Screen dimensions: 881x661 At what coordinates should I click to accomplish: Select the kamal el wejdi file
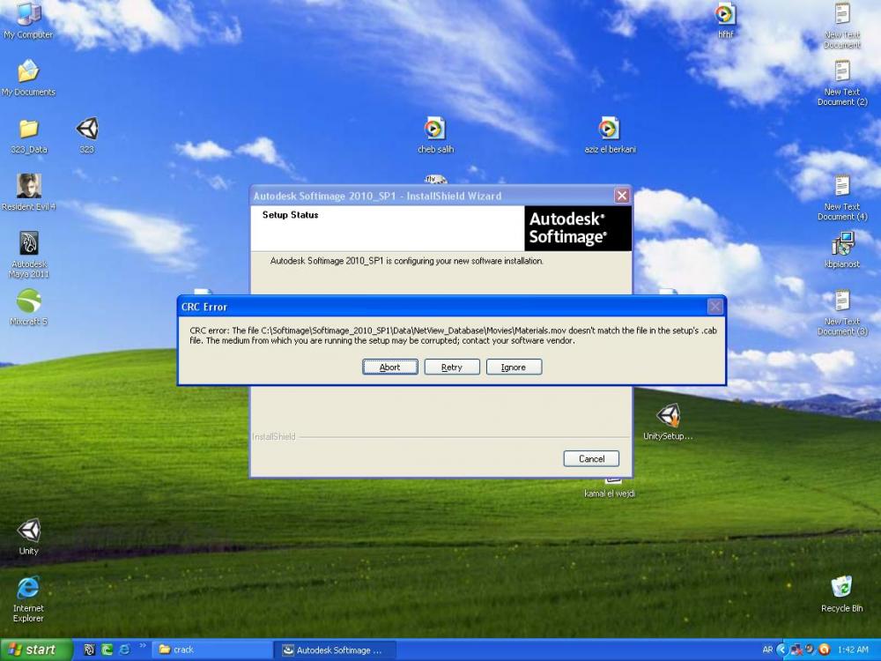[610, 488]
